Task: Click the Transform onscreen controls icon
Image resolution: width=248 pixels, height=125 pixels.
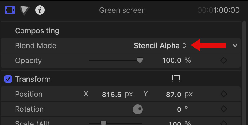Action: pyautogui.click(x=176, y=79)
